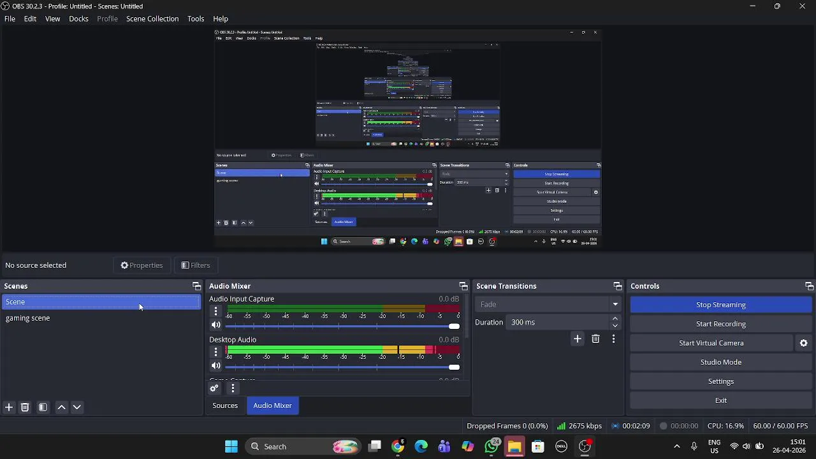Image resolution: width=816 pixels, height=459 pixels.
Task: Add a scene transition plus icon
Action: pyautogui.click(x=578, y=339)
